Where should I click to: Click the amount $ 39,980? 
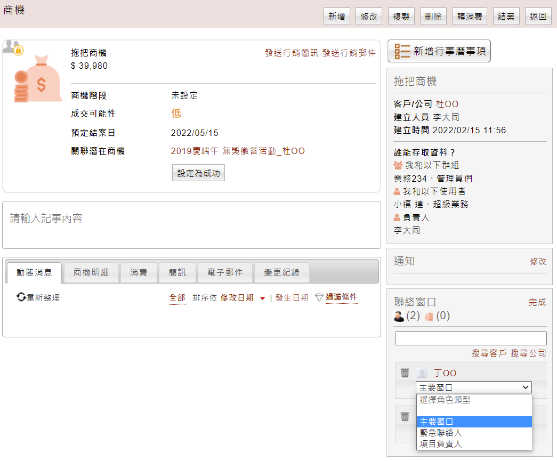pos(89,66)
